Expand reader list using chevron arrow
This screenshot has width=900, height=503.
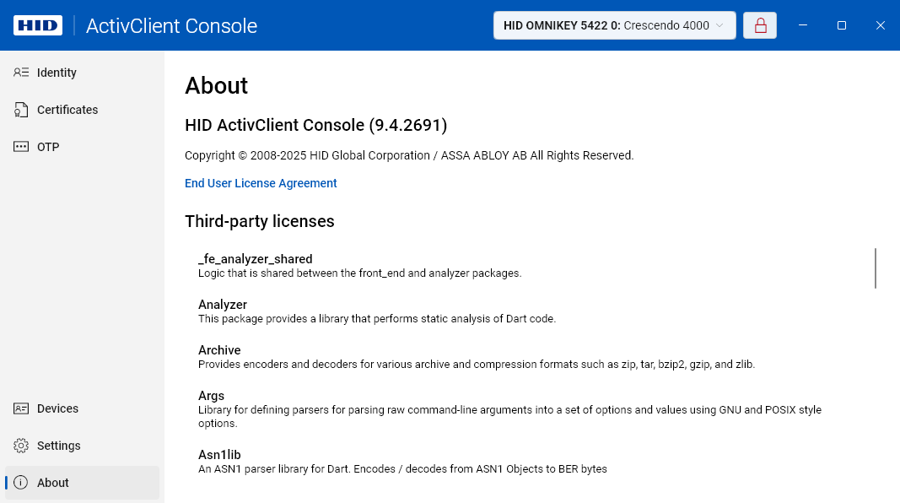719,25
